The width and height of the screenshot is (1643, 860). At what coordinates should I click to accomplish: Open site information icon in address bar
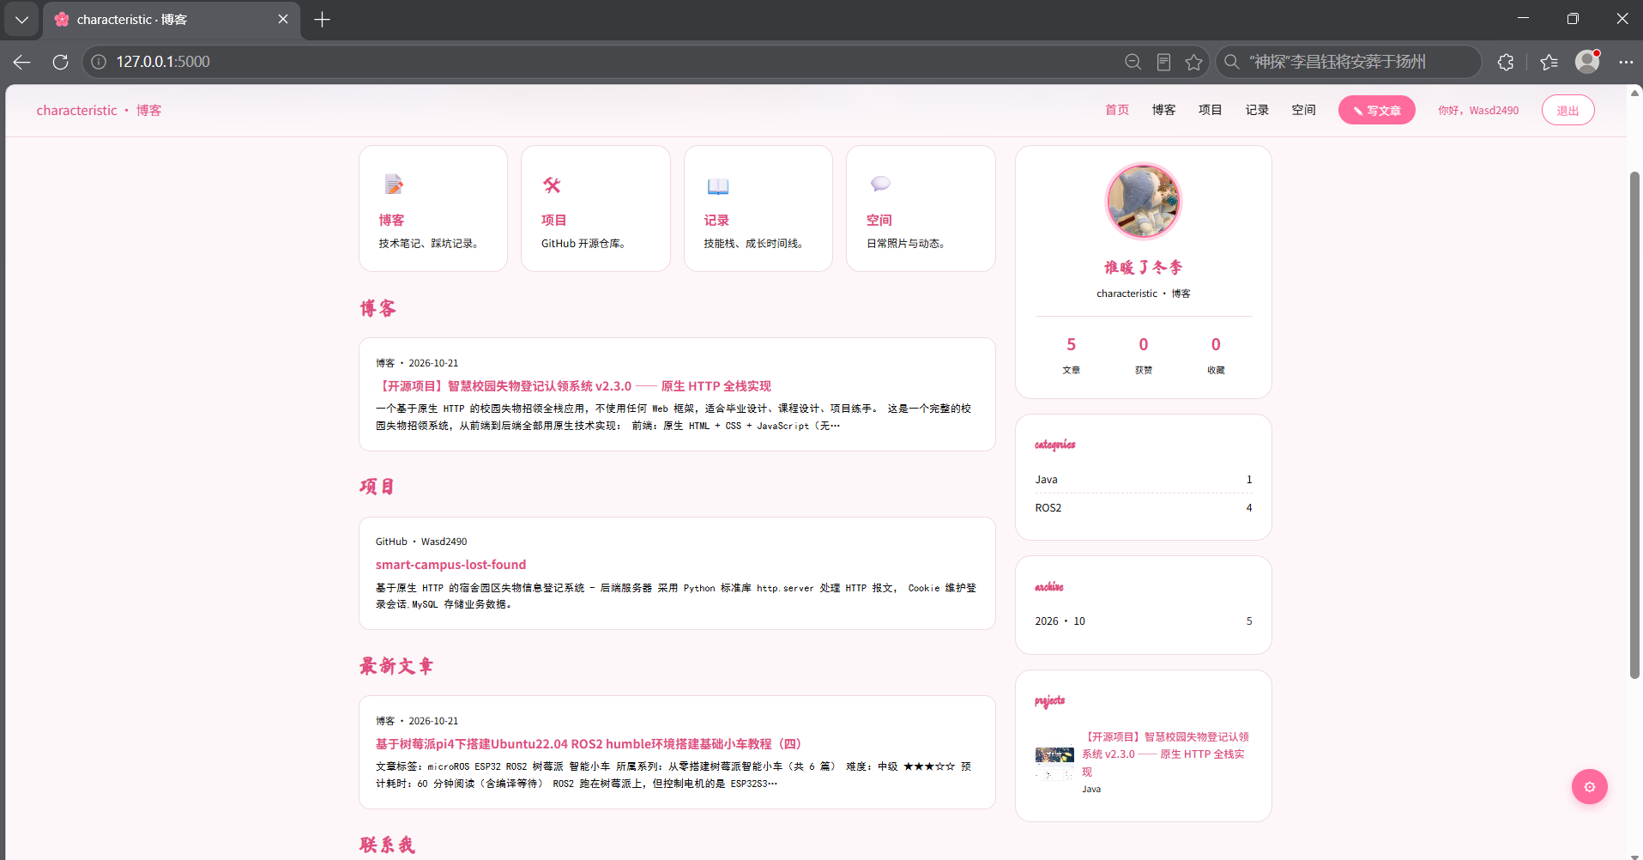click(x=99, y=62)
